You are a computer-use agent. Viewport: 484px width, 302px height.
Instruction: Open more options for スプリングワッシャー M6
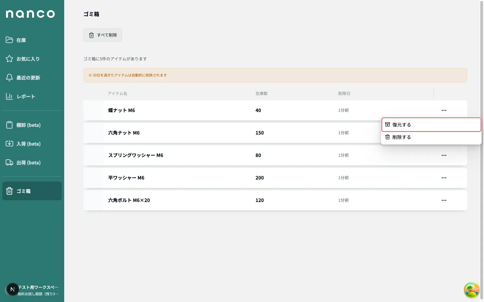[444, 155]
